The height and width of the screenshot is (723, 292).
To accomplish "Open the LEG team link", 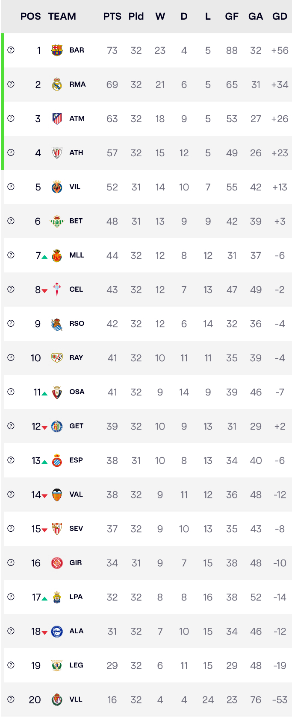I will point(77,665).
